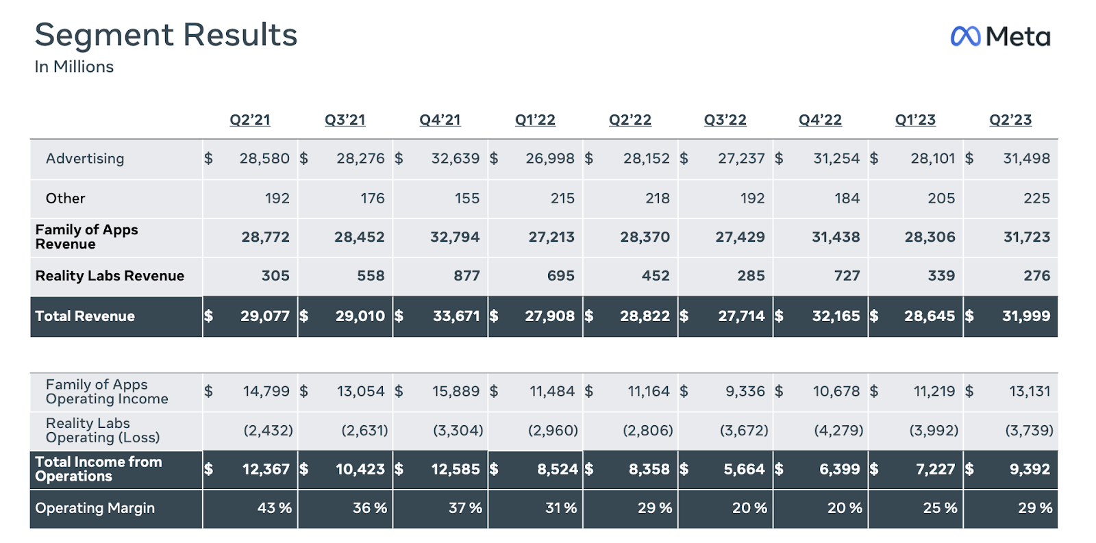Click the Total Income from Operations label
Screen dimensions: 1096x543
tap(98, 469)
